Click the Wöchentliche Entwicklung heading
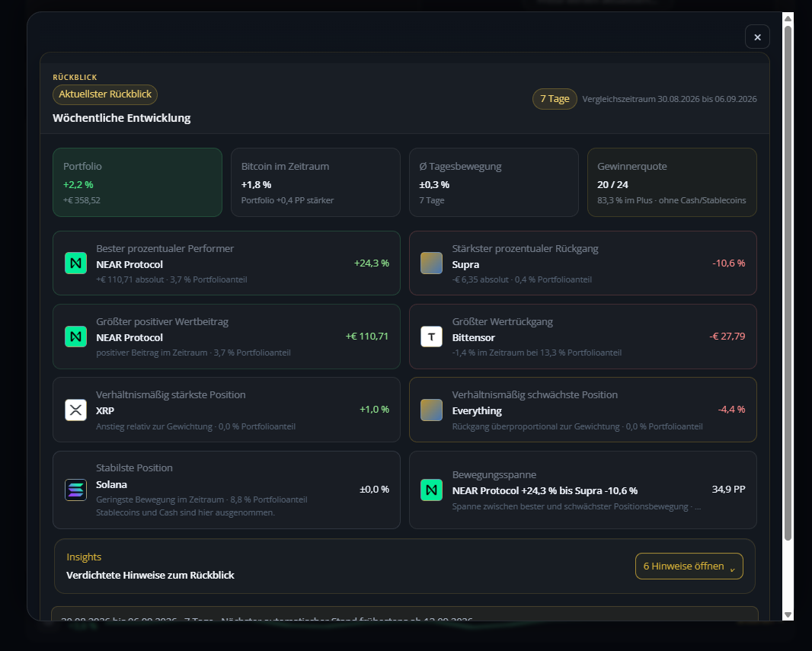The width and height of the screenshot is (812, 651). point(122,118)
